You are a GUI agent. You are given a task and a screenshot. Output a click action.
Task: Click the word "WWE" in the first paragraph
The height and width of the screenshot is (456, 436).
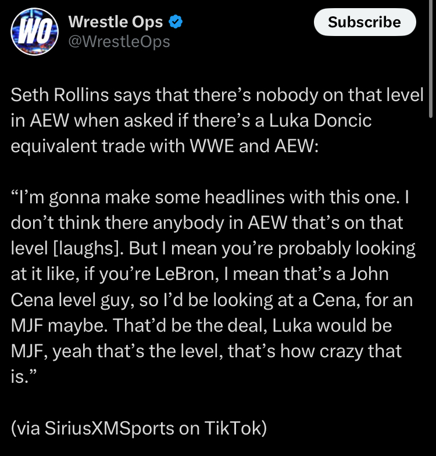212,146
